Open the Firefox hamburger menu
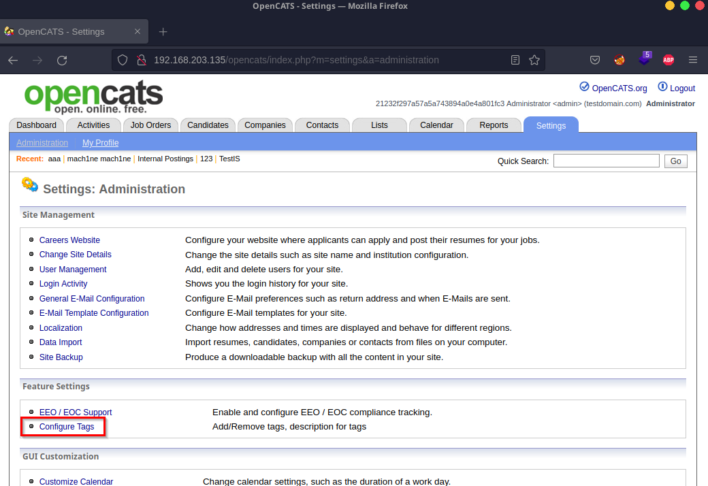 coord(693,60)
